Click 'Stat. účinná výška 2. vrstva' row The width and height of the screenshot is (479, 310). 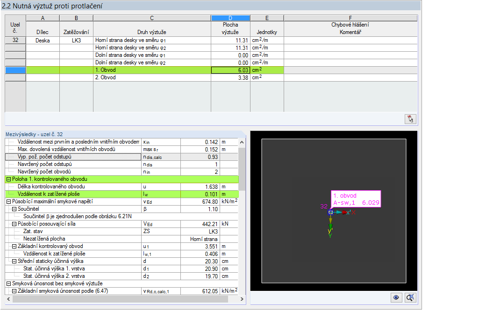coord(122,276)
